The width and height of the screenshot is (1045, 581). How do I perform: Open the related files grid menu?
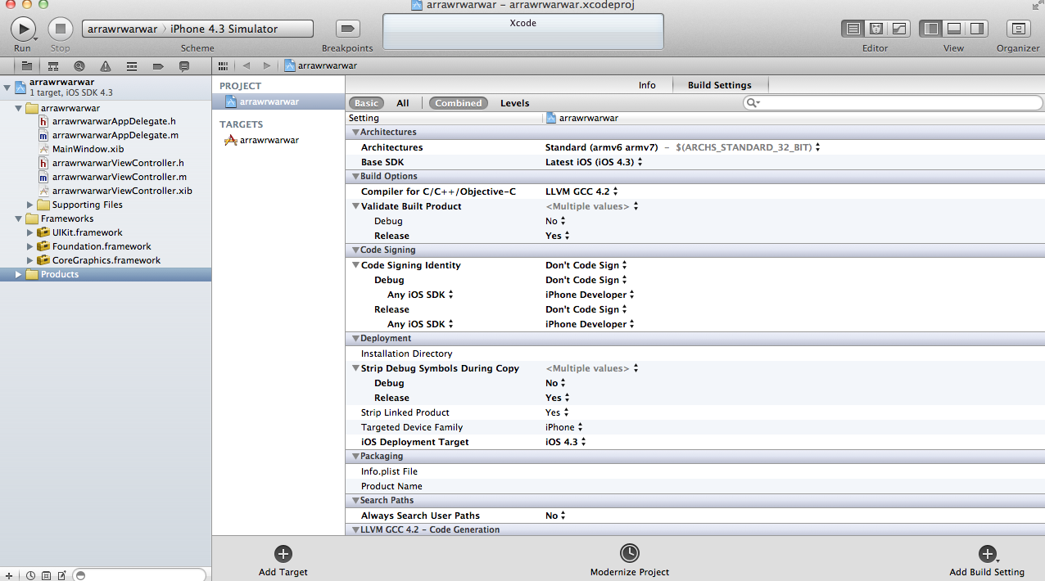click(x=223, y=65)
